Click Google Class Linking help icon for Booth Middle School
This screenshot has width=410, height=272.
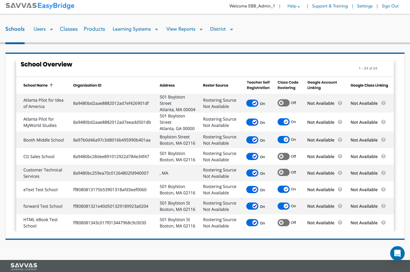[x=383, y=140]
